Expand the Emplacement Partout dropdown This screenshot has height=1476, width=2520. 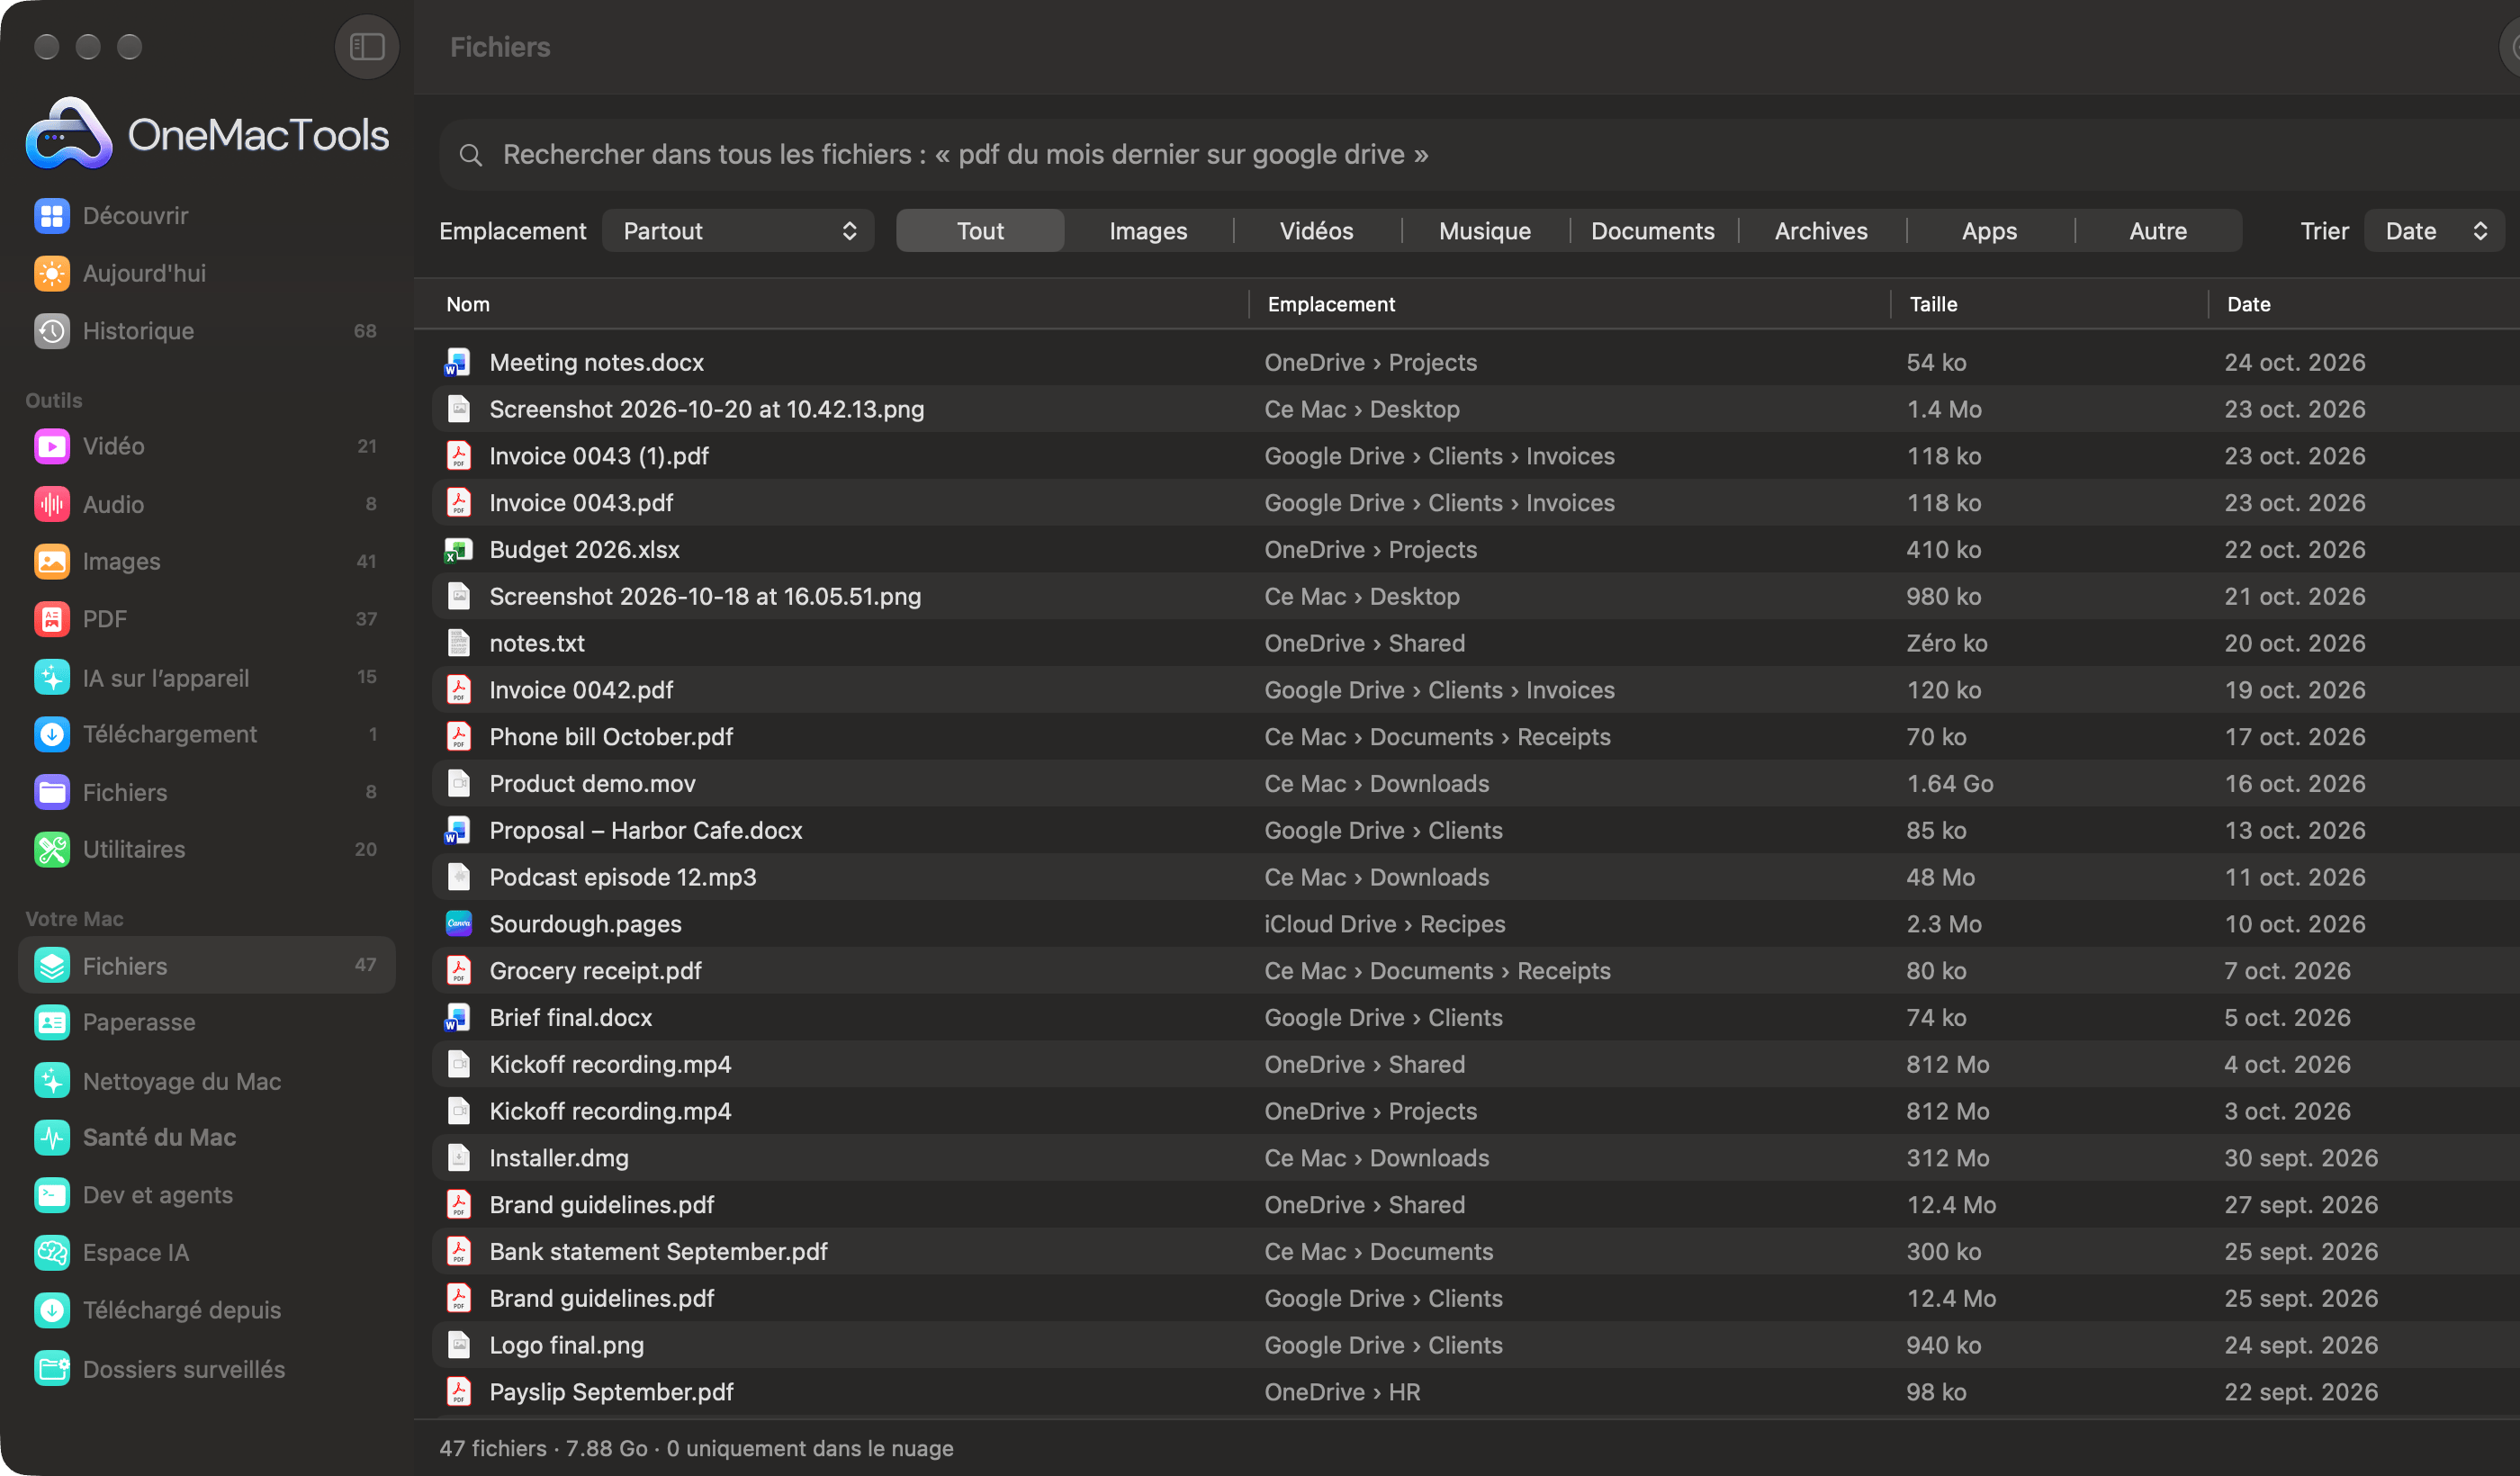[x=738, y=231]
